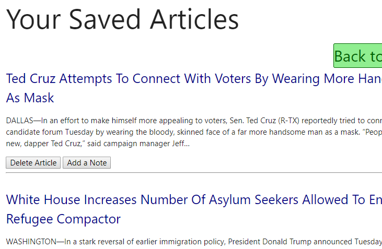382x249 pixels.
Task: Click the horizontal divider between articles
Action: (x=194, y=173)
